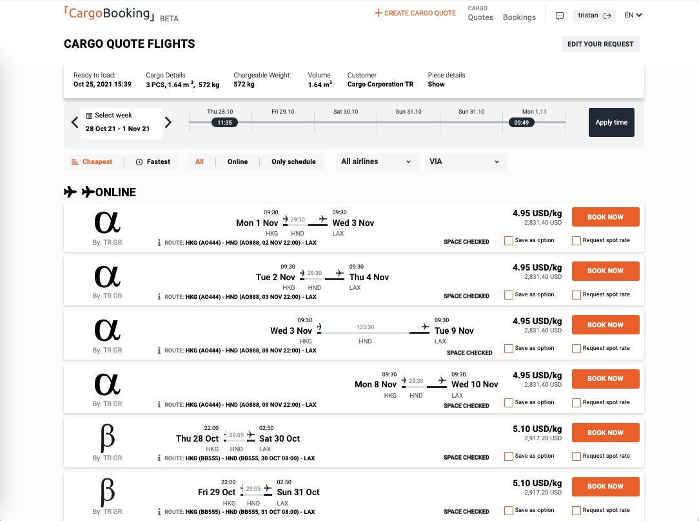Click the logout arrow icon beside tristan
Image resolution: width=699 pixels, height=521 pixels.
pos(607,15)
